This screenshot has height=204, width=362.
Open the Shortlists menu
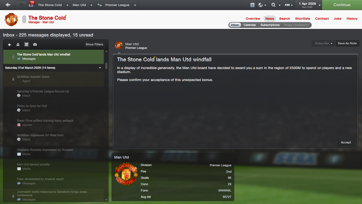302,19
